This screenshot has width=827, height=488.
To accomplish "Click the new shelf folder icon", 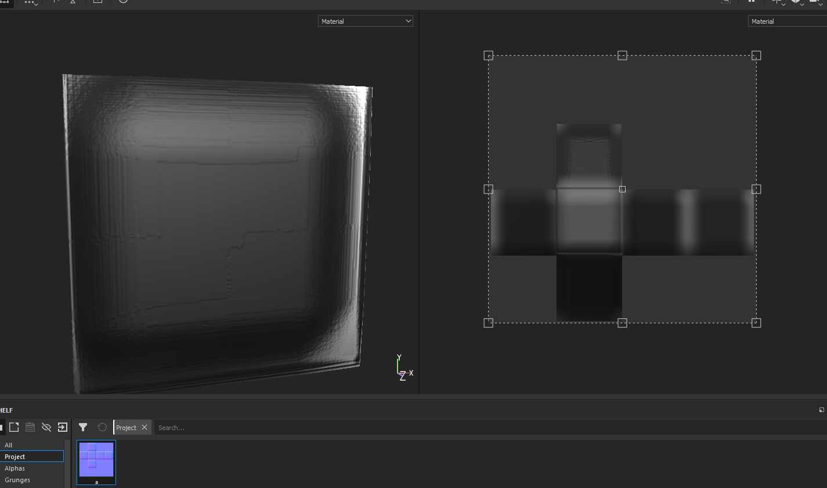I will [x=14, y=427].
